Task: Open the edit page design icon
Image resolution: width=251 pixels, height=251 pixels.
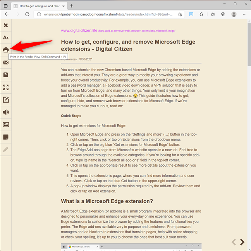Action: pos(6,100)
